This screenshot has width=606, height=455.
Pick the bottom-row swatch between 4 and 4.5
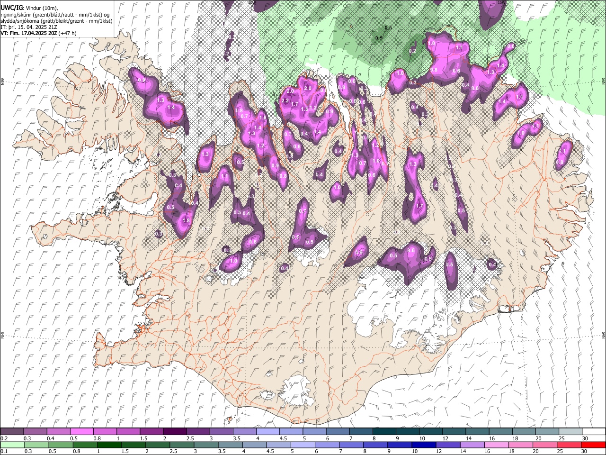coord(255,445)
